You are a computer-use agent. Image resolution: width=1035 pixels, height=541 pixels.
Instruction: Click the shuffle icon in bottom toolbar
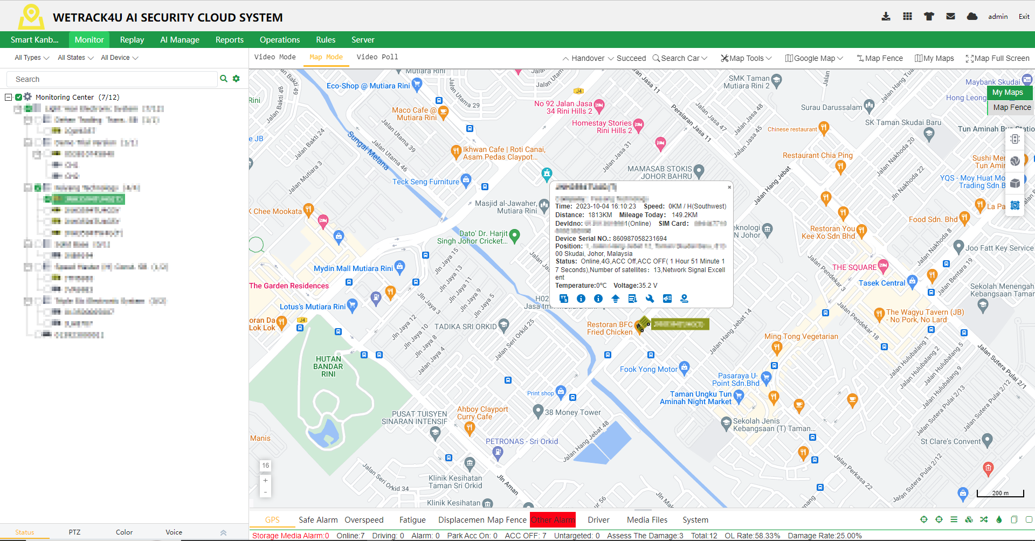984,519
